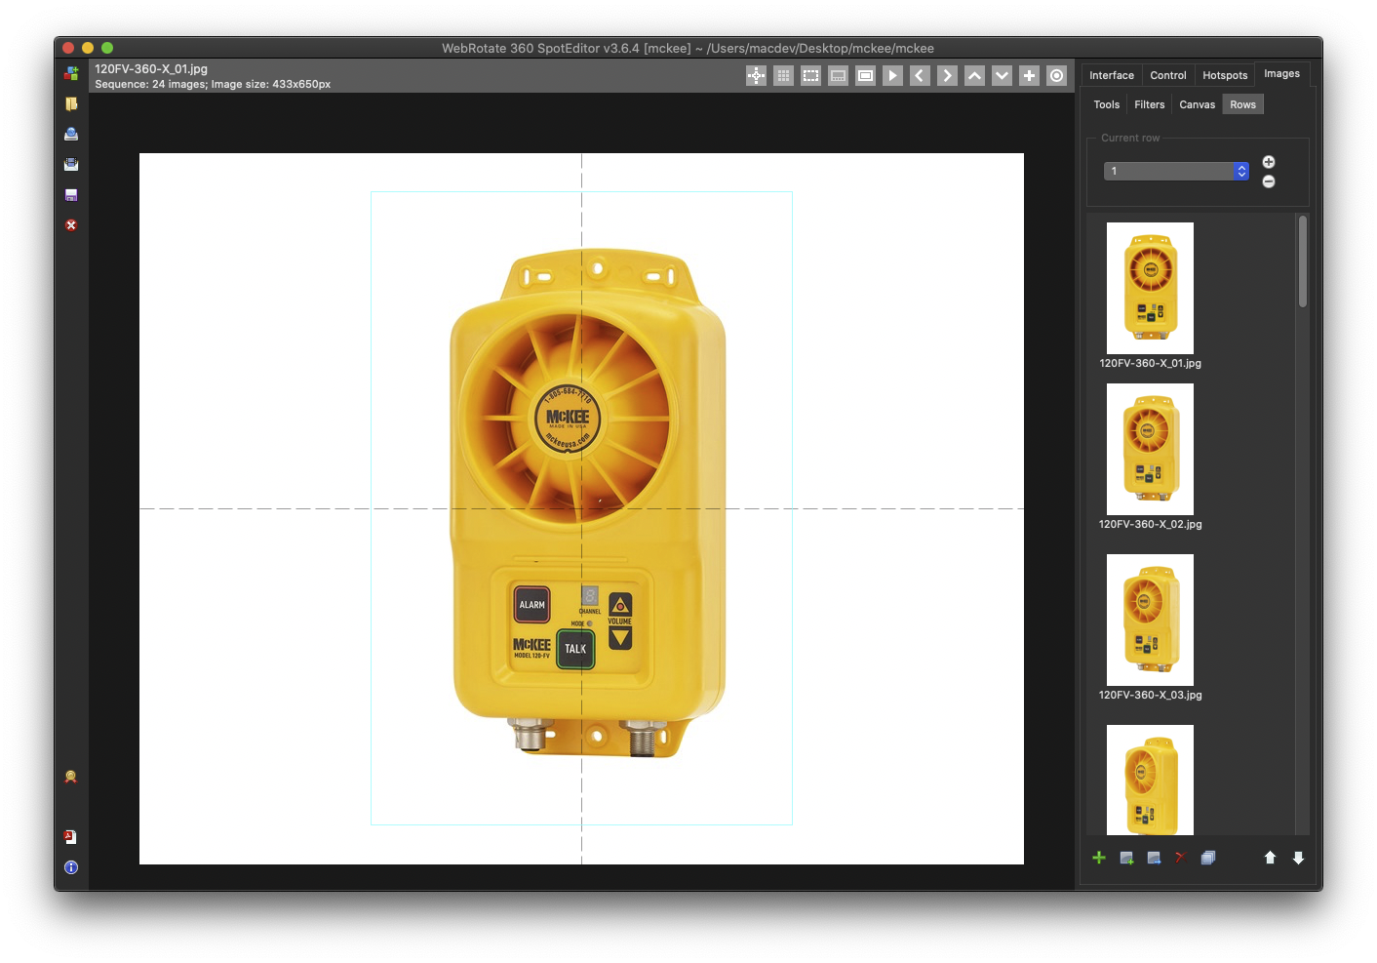Click the license ribbon badge icon

pos(71,777)
